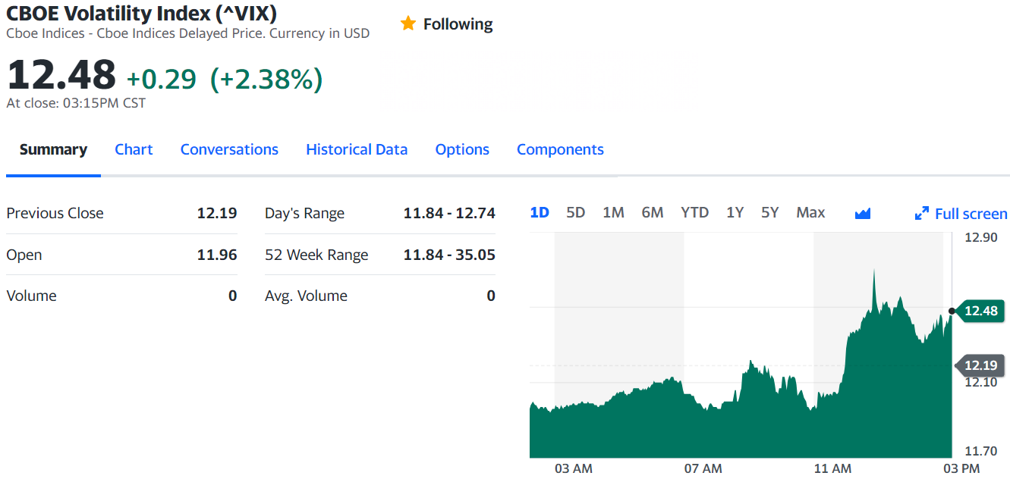The image size is (1010, 479).
Task: Click the 07 AM time axis label
Action: pyautogui.click(x=703, y=468)
